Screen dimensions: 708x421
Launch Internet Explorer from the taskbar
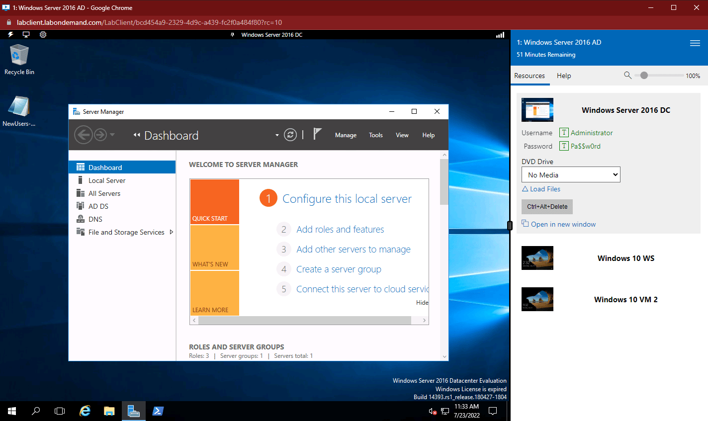(x=85, y=411)
